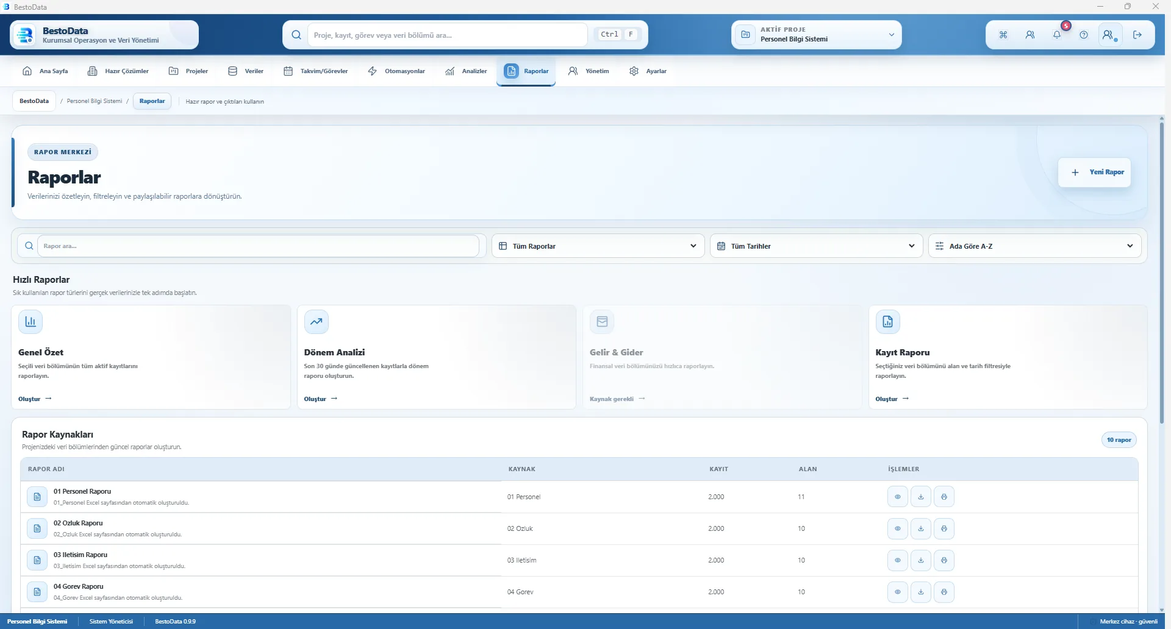Click the trend arrow icon on Dönem Analizi card
Image resolution: width=1171 pixels, height=629 pixels.
click(316, 322)
